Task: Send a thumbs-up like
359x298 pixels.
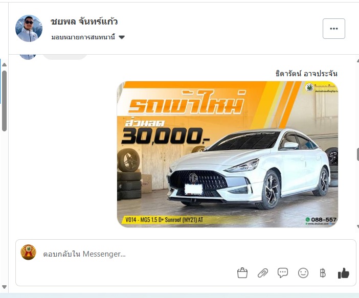Action: (x=344, y=273)
